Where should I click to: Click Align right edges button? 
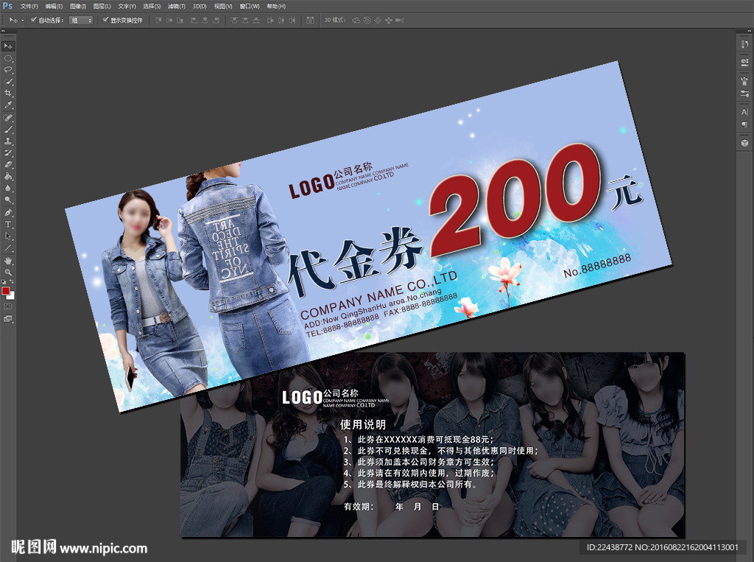(216, 20)
